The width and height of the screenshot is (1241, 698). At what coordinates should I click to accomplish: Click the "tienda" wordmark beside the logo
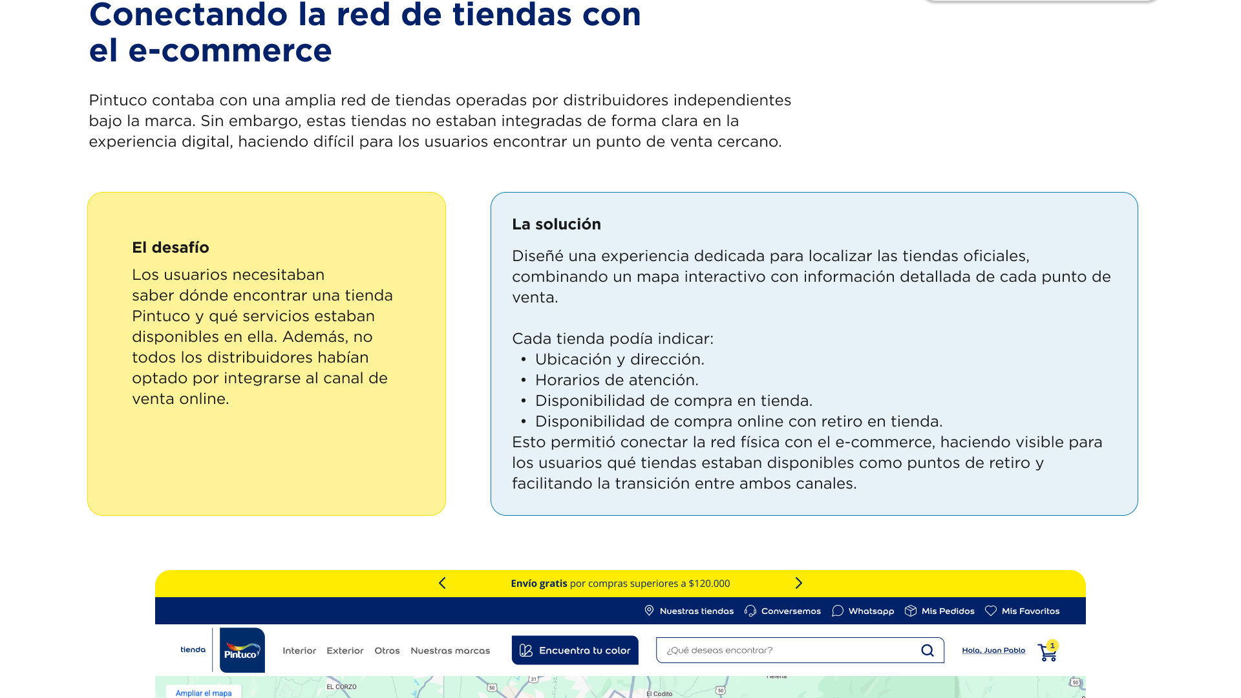(x=193, y=650)
